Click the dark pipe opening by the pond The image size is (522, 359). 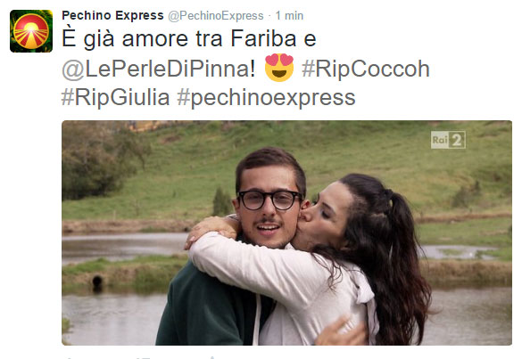point(97,282)
